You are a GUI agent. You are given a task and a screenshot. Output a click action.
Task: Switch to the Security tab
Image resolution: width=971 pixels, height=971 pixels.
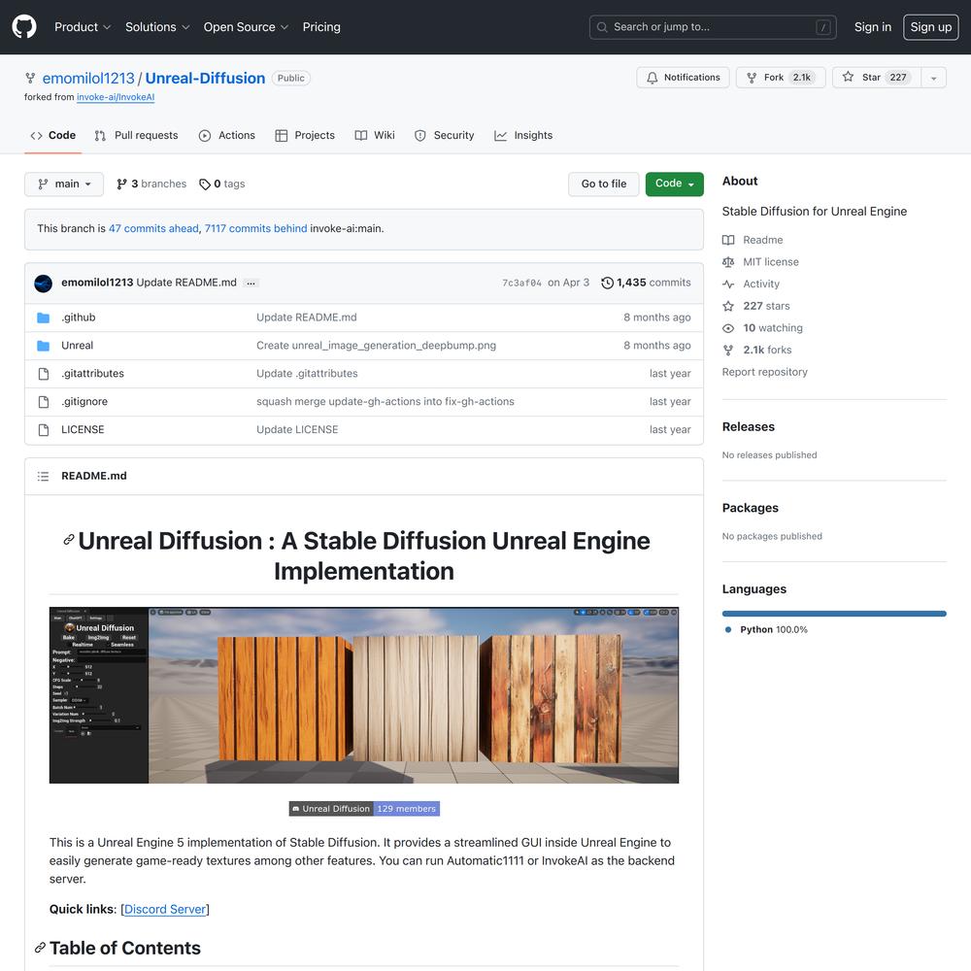click(x=444, y=136)
